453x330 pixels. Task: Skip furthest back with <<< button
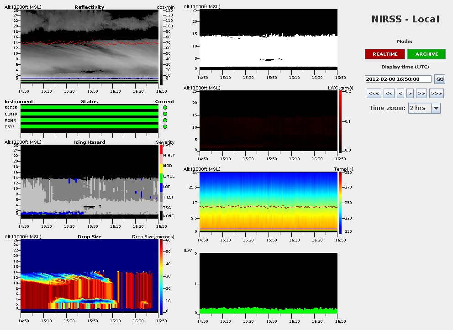coord(374,94)
